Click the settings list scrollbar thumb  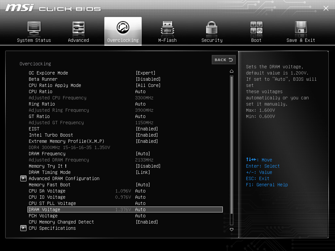(232, 145)
